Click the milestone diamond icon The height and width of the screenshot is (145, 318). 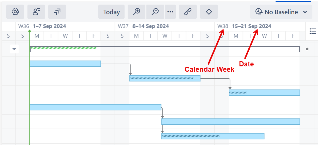[x=209, y=12]
